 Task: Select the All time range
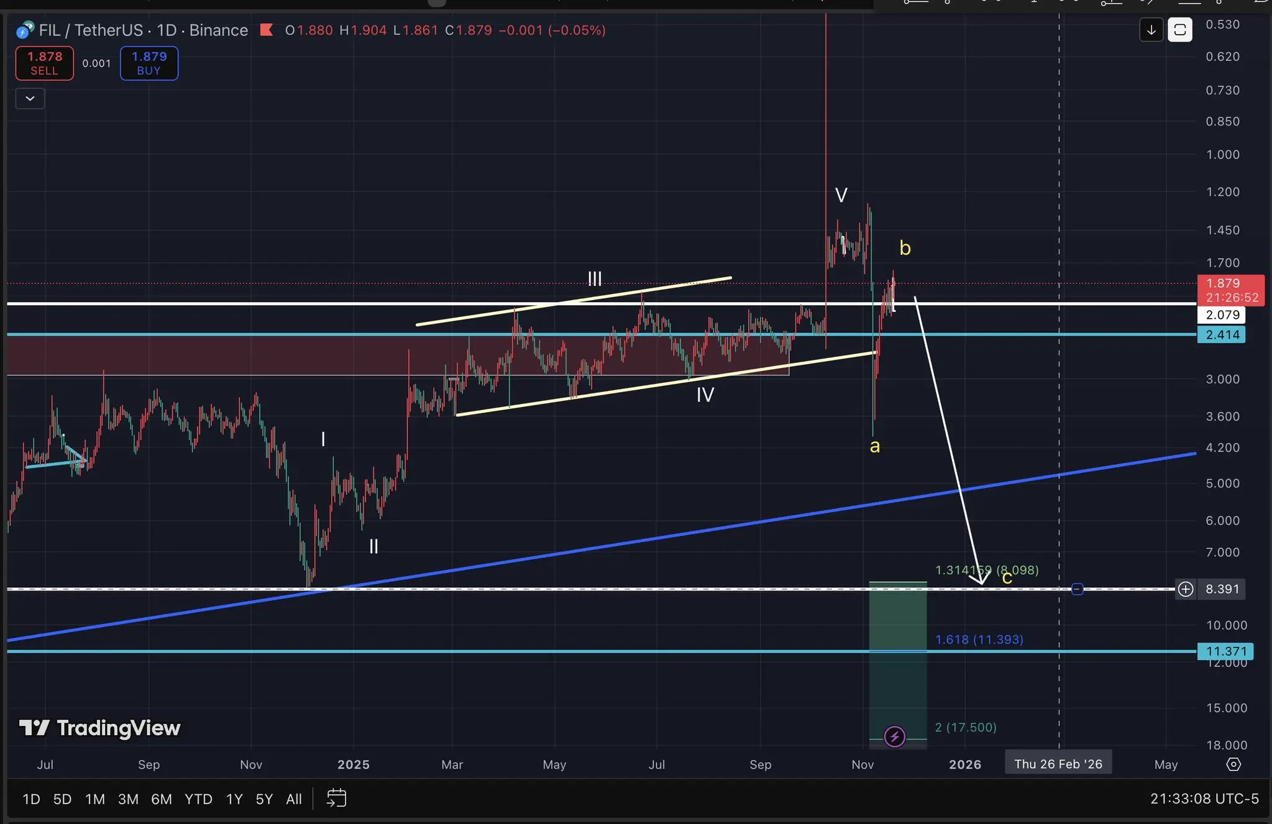294,799
